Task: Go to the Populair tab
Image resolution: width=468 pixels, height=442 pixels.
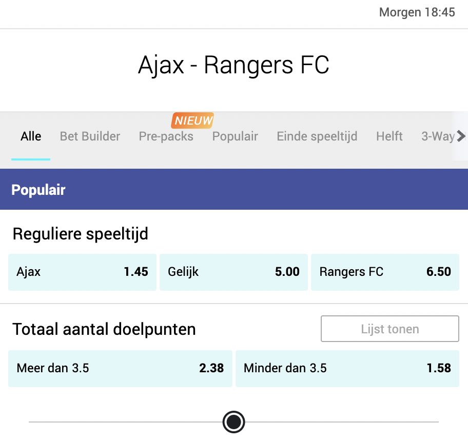Action: 235,136
